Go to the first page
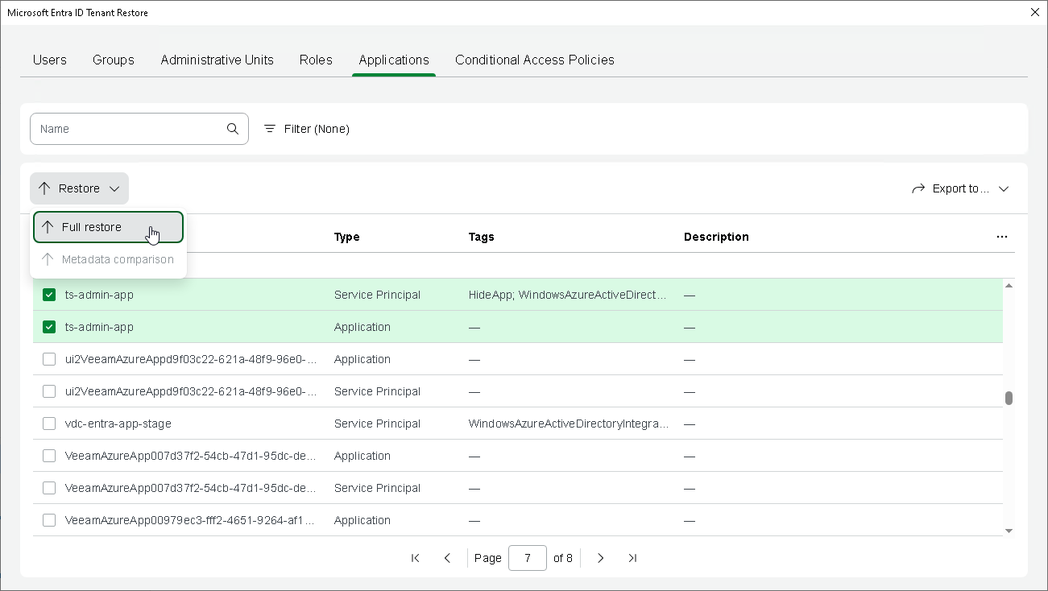The image size is (1048, 591). click(x=416, y=558)
